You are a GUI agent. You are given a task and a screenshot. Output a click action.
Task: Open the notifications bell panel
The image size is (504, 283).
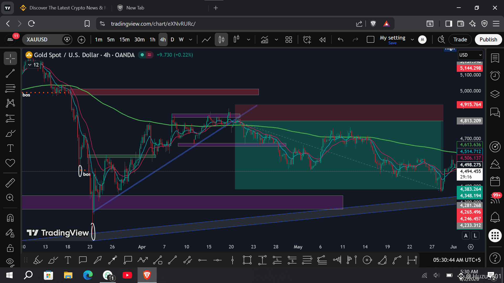[x=495, y=217]
